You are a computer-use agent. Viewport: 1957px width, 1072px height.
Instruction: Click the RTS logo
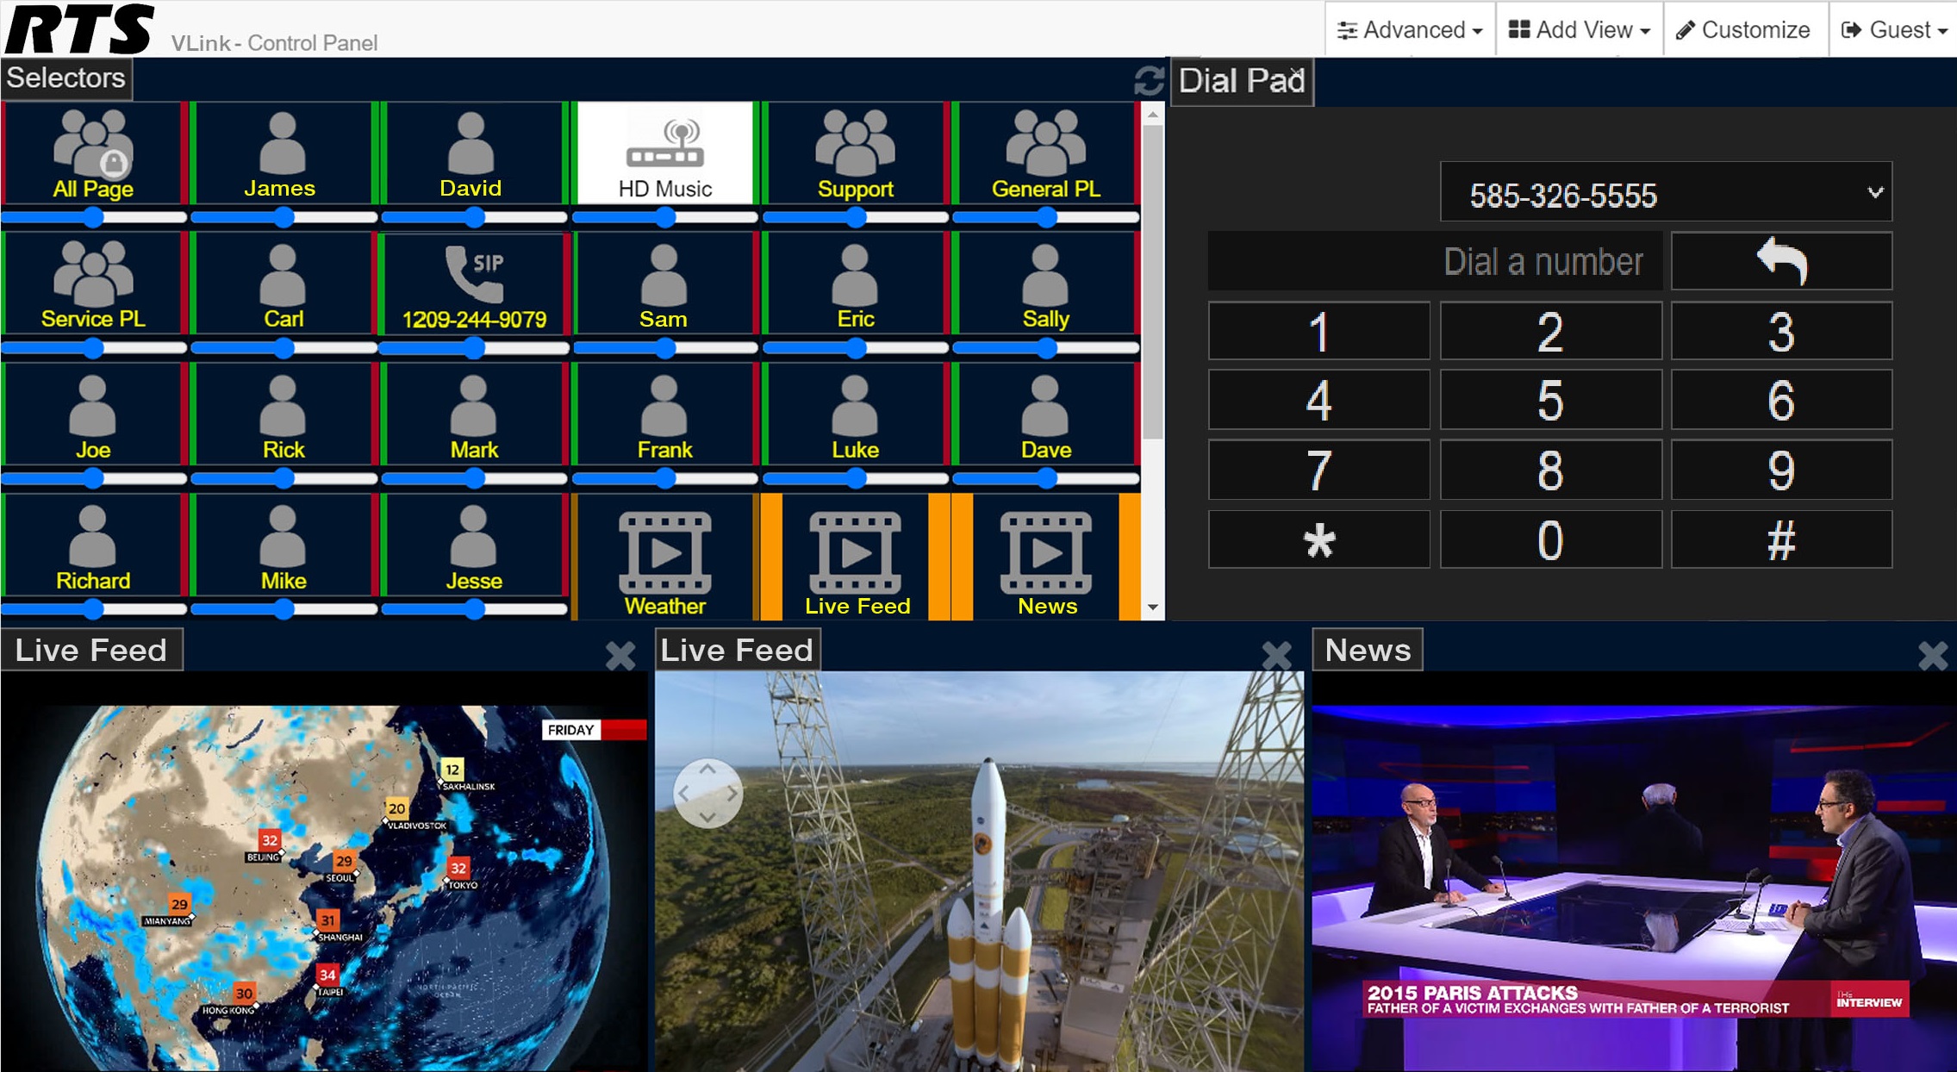click(x=80, y=28)
